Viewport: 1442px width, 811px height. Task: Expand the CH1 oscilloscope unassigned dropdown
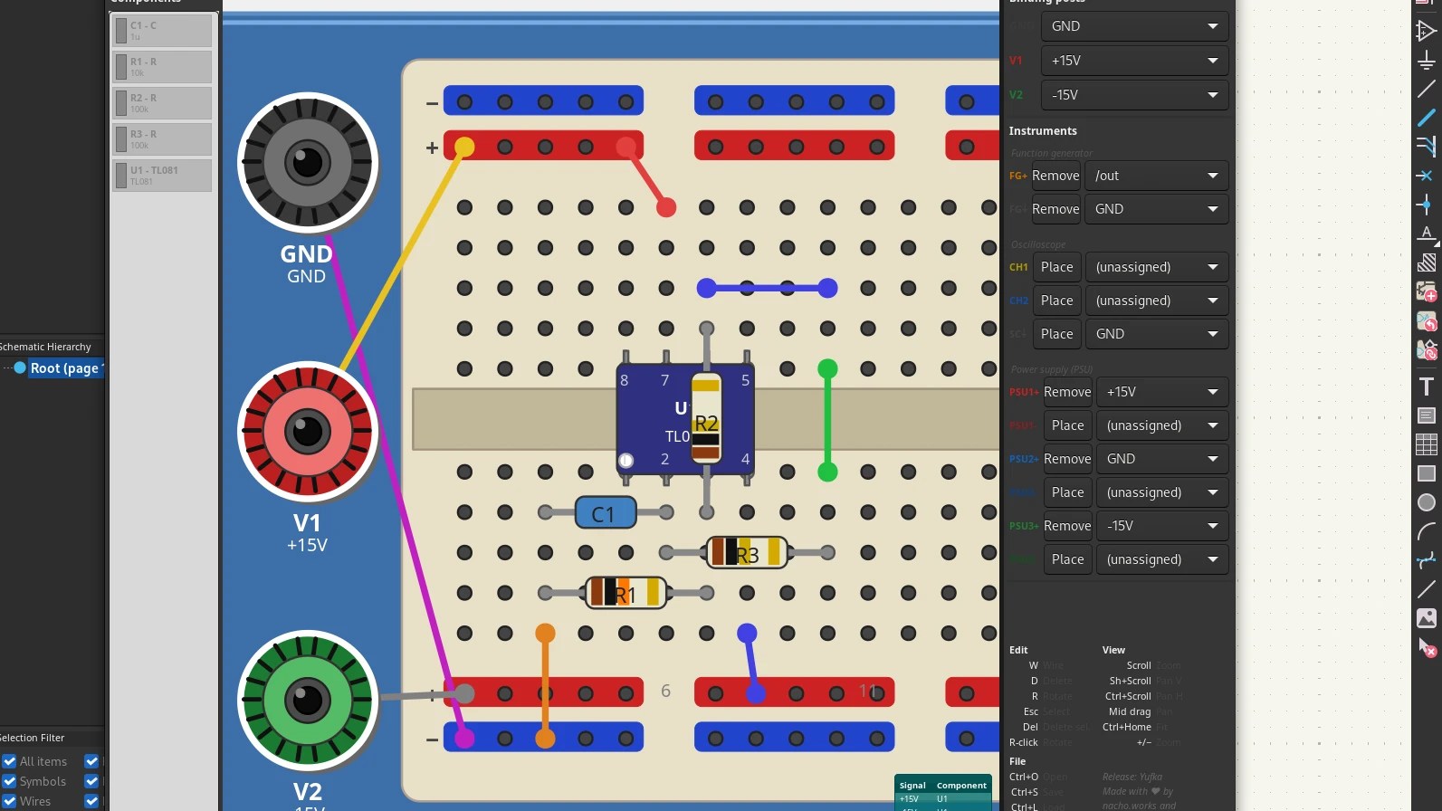pos(1156,267)
